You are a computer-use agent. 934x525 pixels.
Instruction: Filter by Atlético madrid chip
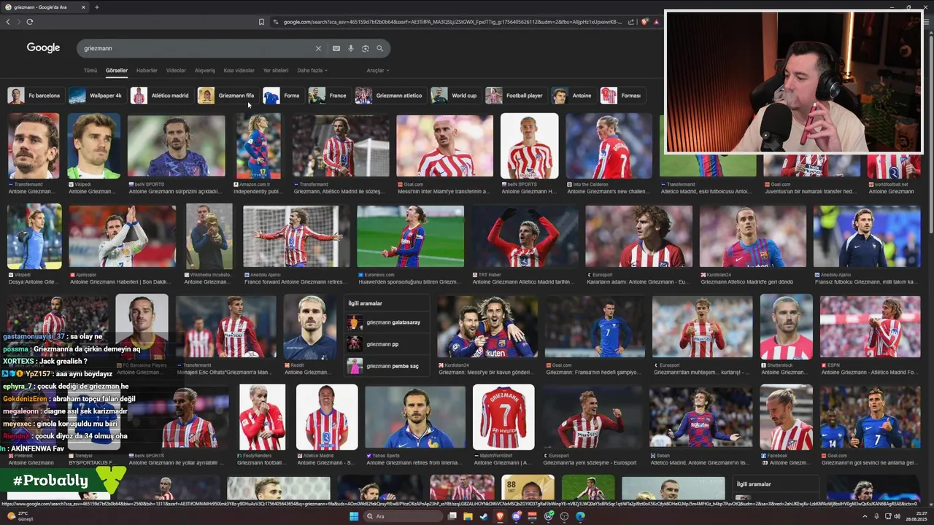click(x=161, y=96)
